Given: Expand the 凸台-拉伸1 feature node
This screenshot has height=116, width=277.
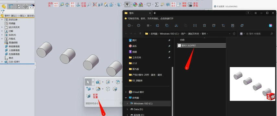Looking at the screenshot, I should click(2, 62).
